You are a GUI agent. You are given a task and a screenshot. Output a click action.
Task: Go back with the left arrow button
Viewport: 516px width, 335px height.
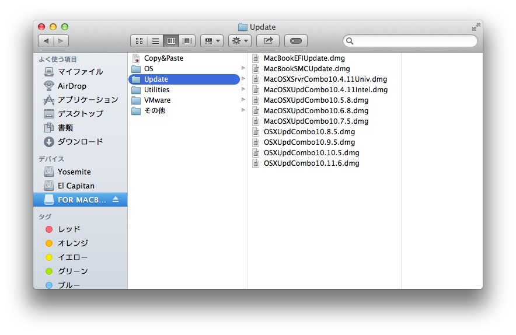(x=46, y=41)
